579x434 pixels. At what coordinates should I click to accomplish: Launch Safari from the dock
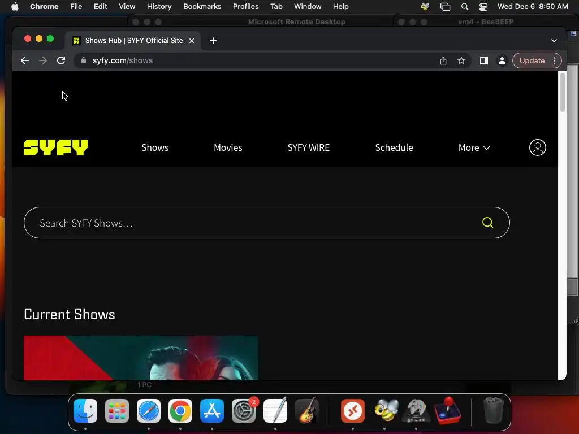[x=149, y=411]
